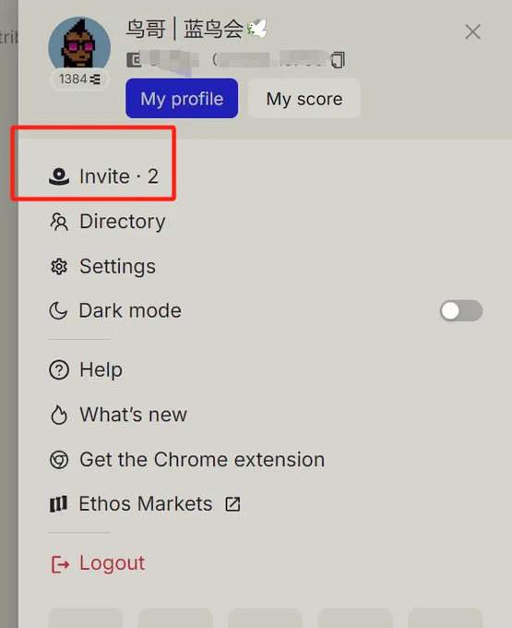Image resolution: width=512 pixels, height=628 pixels.
Task: Open the Invite · 2 menu item
Action: (103, 176)
